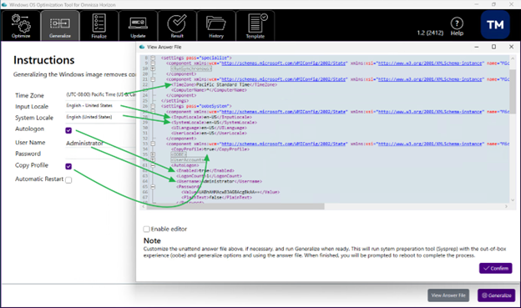This screenshot has width=521, height=308.
Task: Go to the Result tab
Action: 177,26
